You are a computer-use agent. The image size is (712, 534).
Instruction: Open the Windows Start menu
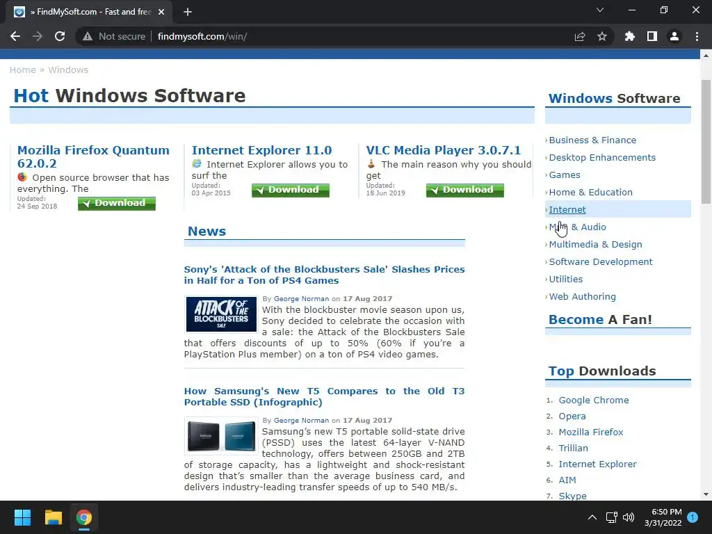click(x=22, y=517)
